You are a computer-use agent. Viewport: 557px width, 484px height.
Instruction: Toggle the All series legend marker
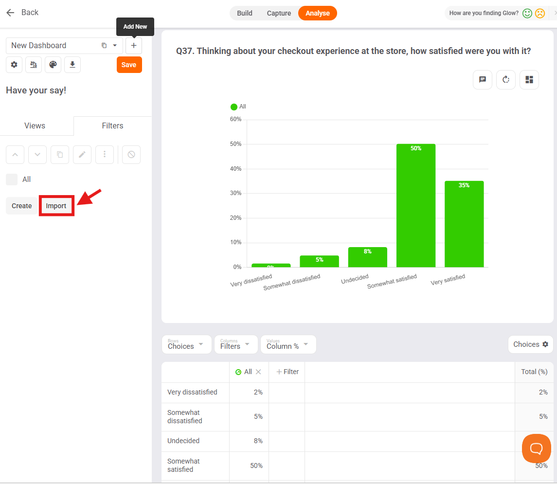[x=234, y=107]
